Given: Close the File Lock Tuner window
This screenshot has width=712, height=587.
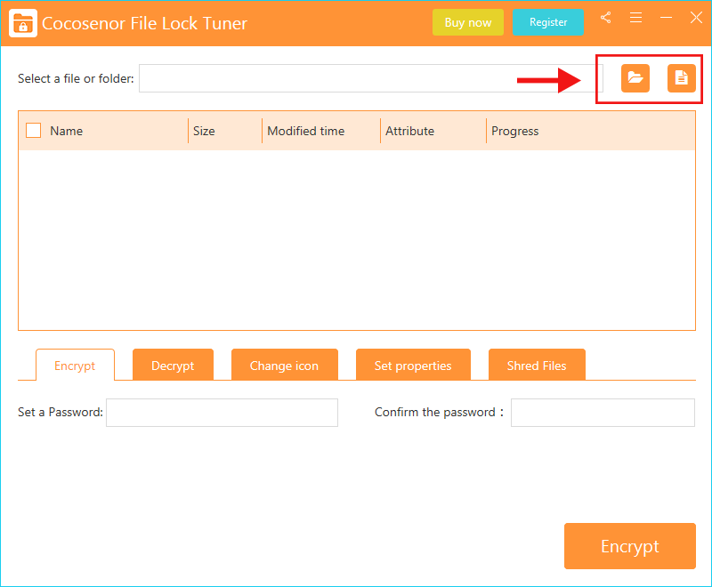Looking at the screenshot, I should (x=696, y=18).
